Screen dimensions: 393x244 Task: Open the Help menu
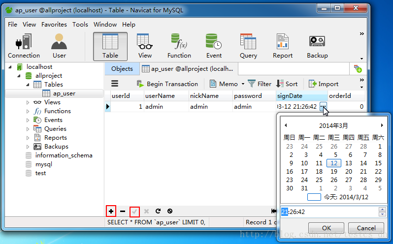[129, 25]
